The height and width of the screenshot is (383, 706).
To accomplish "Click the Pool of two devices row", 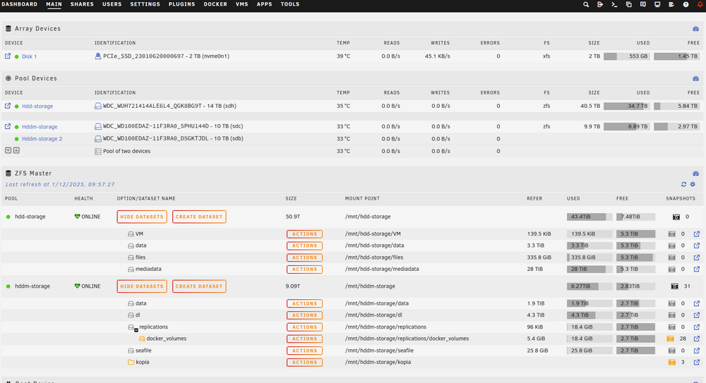I will (353, 151).
